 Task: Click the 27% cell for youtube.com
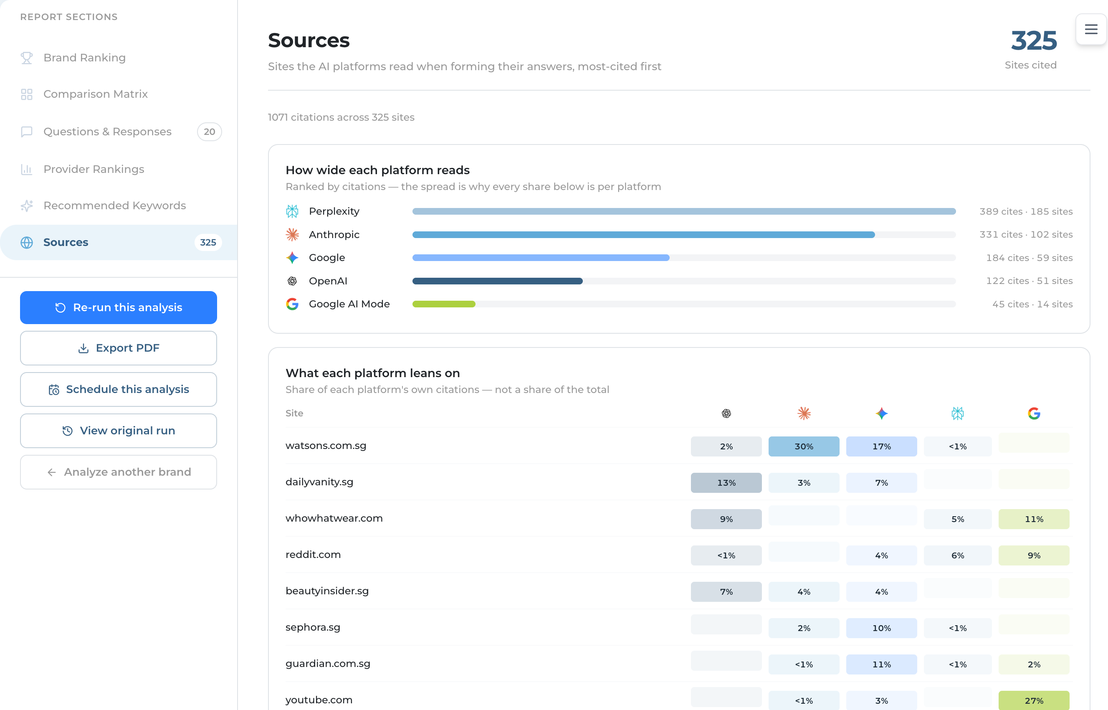(x=1034, y=700)
